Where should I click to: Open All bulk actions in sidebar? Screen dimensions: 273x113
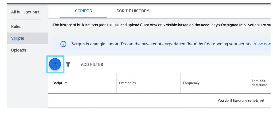pyautogui.click(x=25, y=12)
